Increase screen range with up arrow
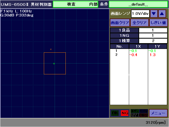169x127 pixels. (x=162, y=13)
